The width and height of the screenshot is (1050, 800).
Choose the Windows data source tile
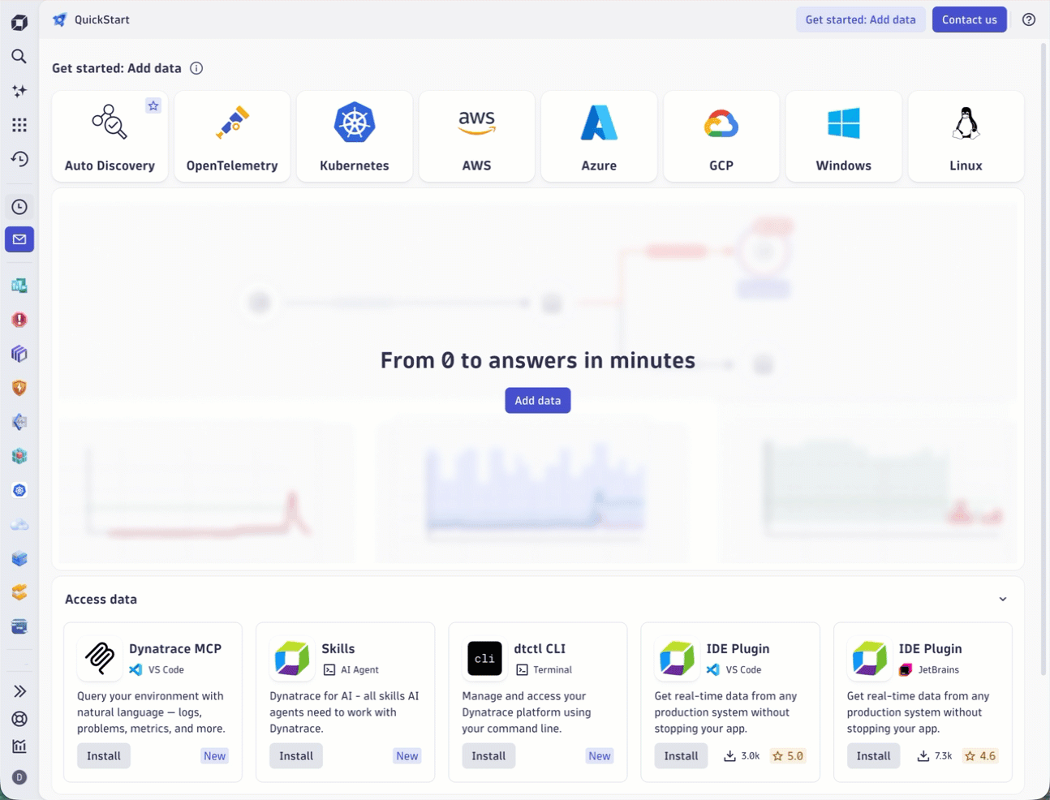(844, 136)
